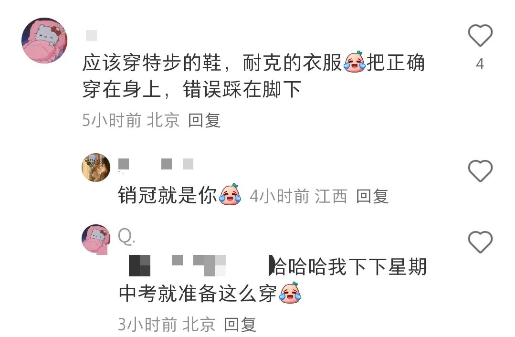The image size is (515, 337).
Task: Like the comment about 特步 shoes
Action: [x=480, y=35]
